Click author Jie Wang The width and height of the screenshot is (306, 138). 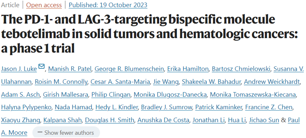pos(166,81)
